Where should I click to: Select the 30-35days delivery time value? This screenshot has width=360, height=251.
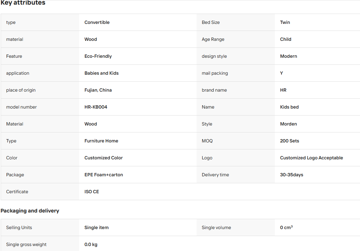tap(291, 175)
